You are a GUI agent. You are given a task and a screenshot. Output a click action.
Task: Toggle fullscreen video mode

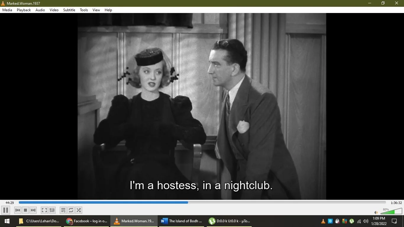click(44, 210)
